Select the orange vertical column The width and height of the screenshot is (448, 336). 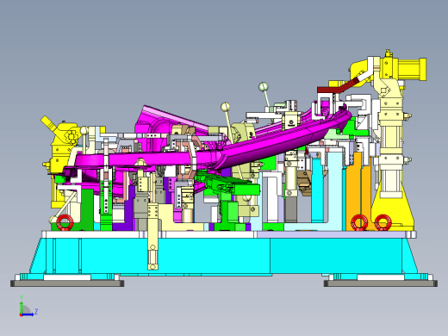(358, 191)
